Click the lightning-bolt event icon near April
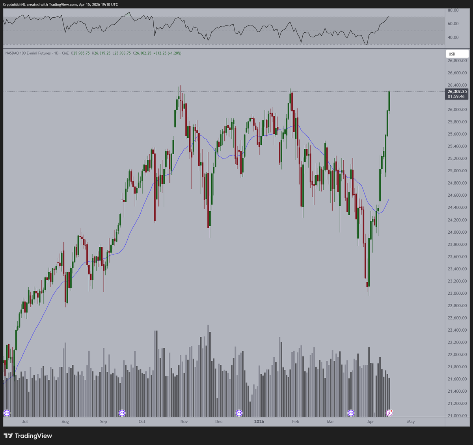This screenshot has width=473, height=445. [389, 413]
